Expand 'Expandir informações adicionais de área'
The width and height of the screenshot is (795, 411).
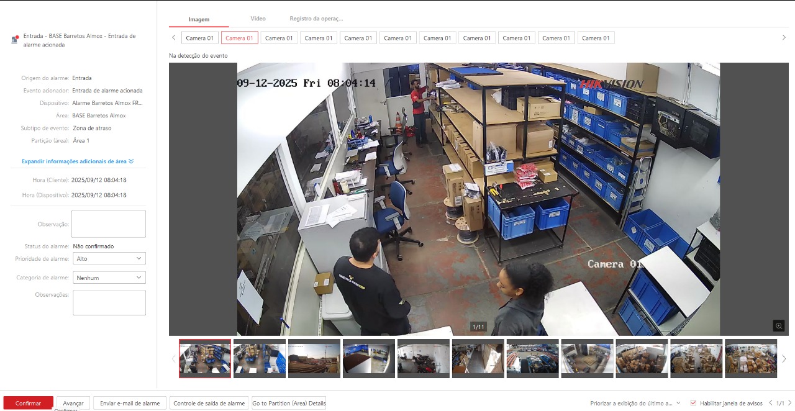tap(78, 161)
